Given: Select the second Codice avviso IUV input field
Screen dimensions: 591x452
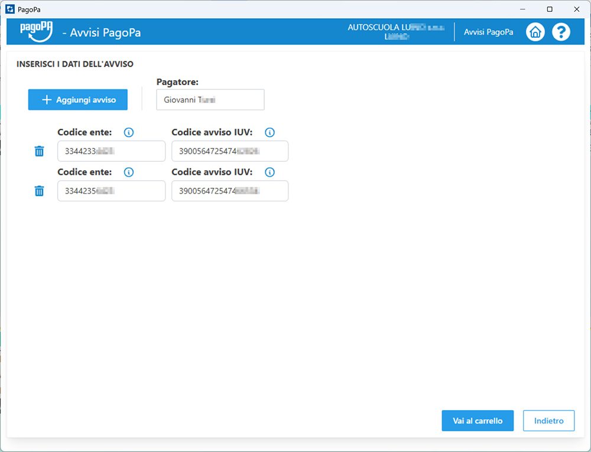Looking at the screenshot, I should [x=229, y=191].
